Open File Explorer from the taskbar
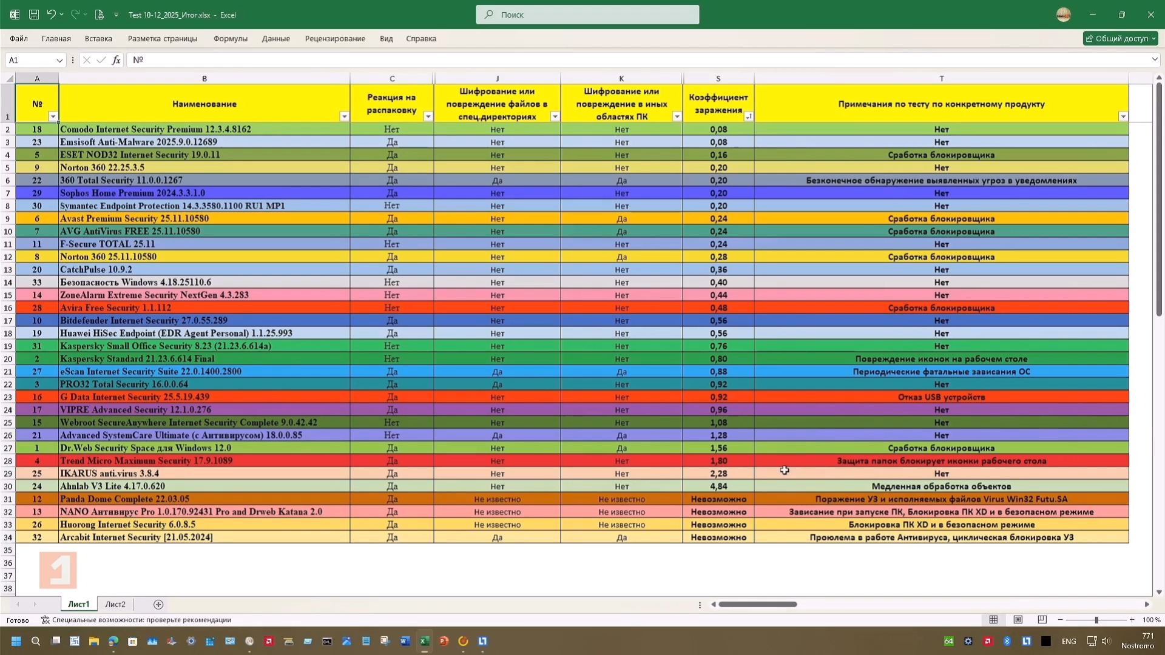The width and height of the screenshot is (1165, 655). pos(94,641)
